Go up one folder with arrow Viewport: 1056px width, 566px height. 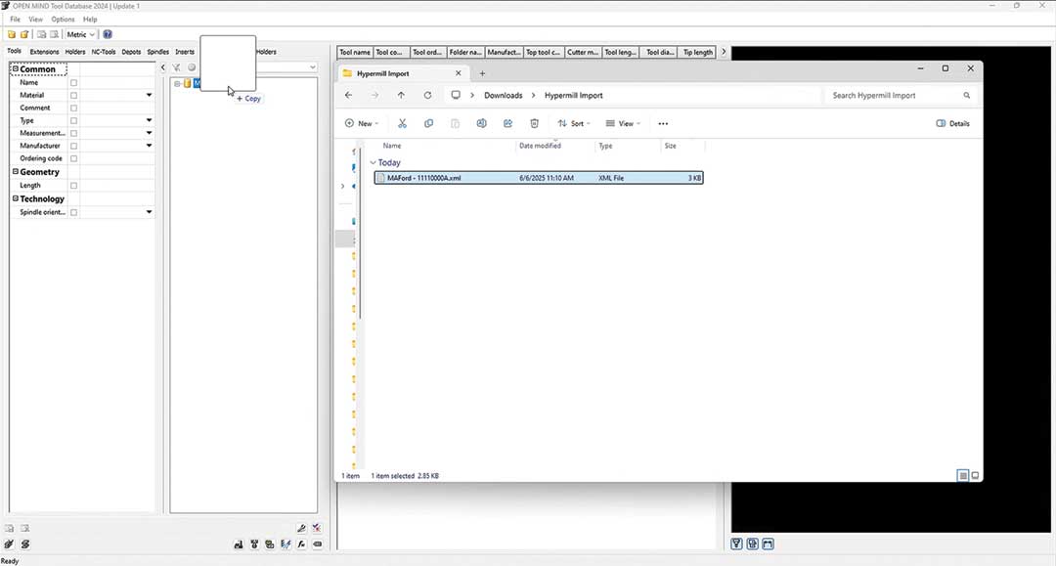coord(401,96)
